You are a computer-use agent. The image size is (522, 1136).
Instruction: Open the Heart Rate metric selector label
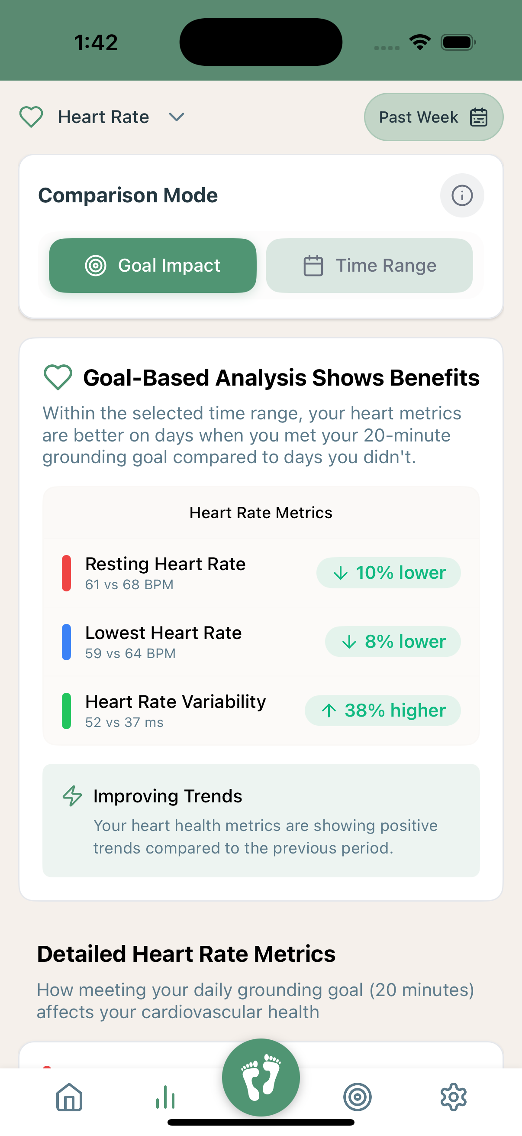[x=103, y=117]
